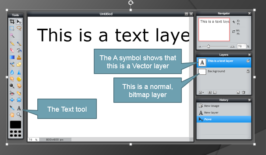Screen dimensions: 266x155
Task: Select the Pencil tool
Action: [12, 44]
